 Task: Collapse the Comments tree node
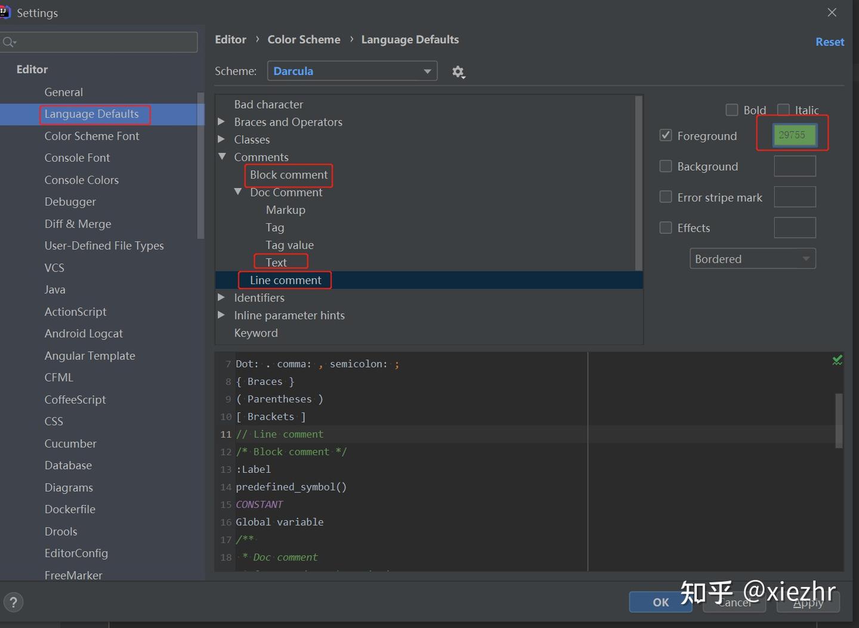pos(222,156)
